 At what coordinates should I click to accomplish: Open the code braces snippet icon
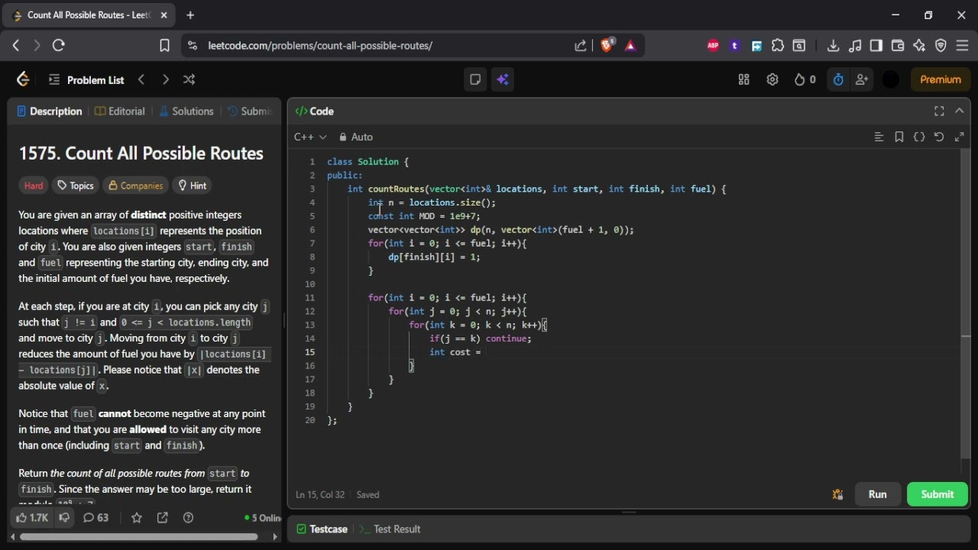(919, 137)
